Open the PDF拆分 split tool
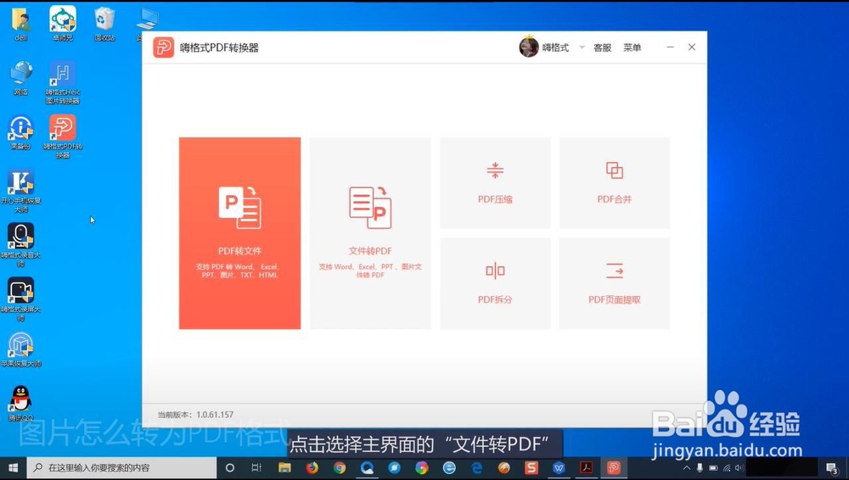 (495, 283)
